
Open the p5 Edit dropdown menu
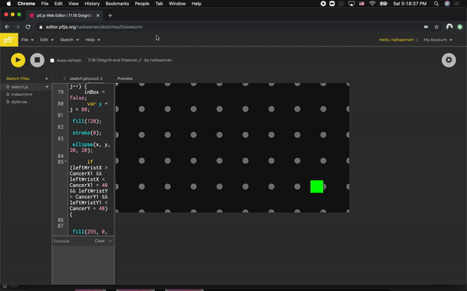point(47,40)
